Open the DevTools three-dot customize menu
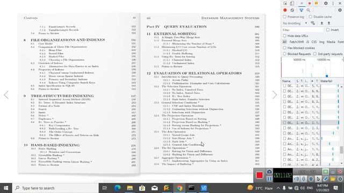Image resolution: width=344 pixels, height=193 pixels. tap(333, 3)
